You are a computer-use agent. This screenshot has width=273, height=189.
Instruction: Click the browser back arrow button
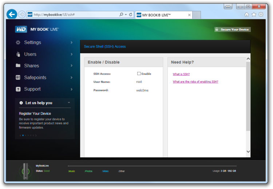point(12,14)
